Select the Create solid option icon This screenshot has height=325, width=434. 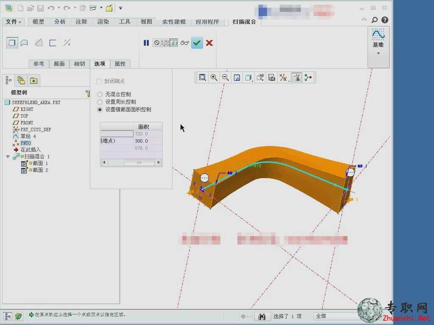click(x=12, y=43)
